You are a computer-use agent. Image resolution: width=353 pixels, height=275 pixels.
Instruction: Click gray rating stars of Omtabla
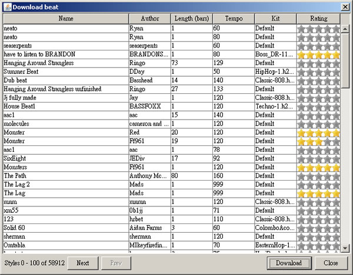tap(318, 246)
